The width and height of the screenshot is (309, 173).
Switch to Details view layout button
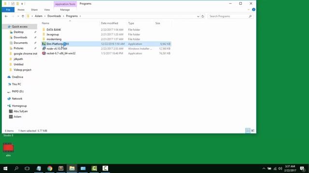coord(248,131)
